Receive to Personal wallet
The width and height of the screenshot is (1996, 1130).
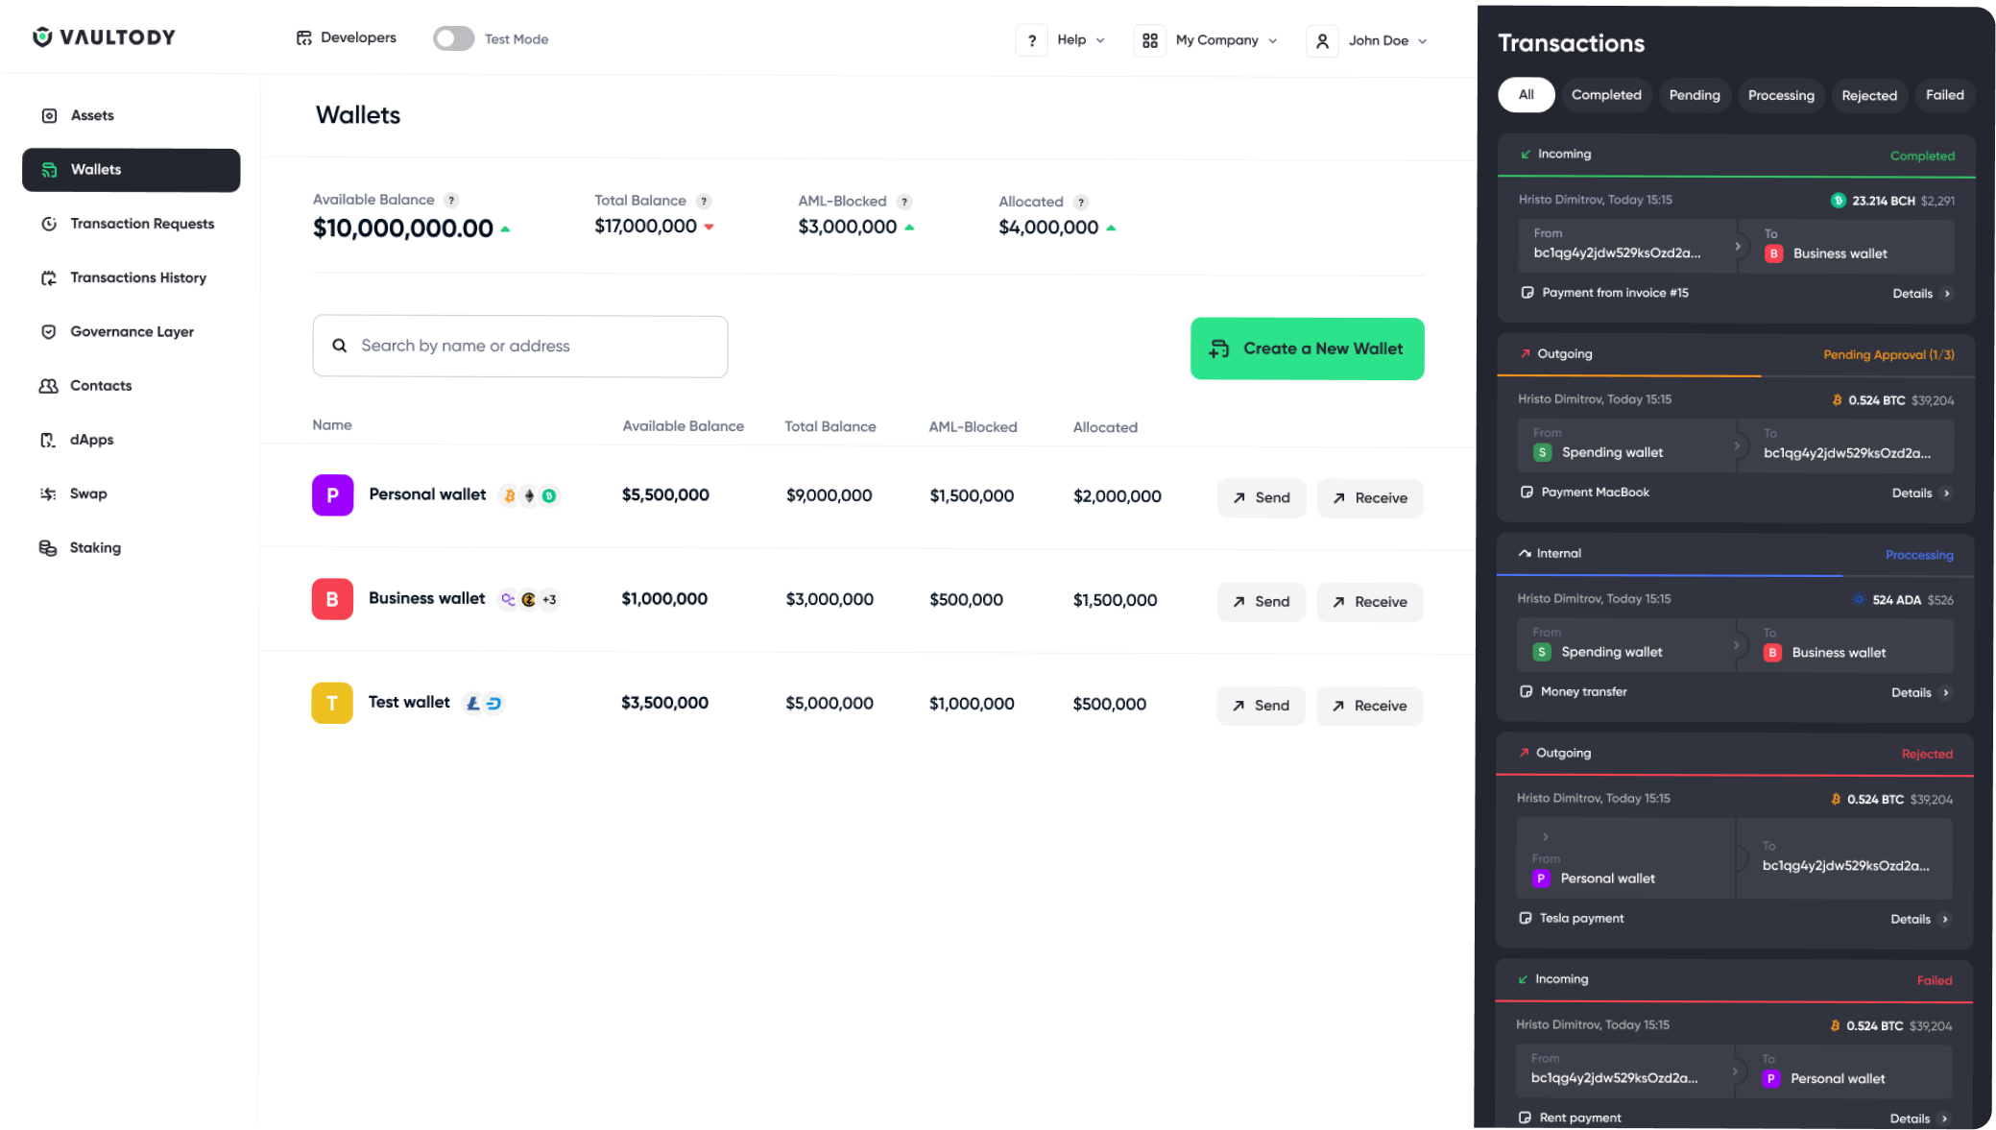coord(1370,498)
